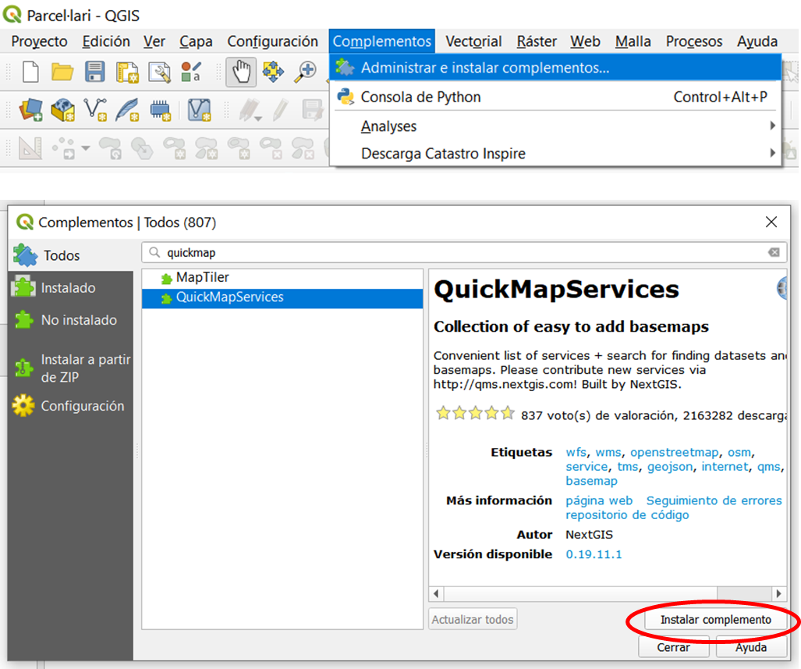
Task: Expand Descarga Catastro Inspire submenu
Action: [555, 154]
